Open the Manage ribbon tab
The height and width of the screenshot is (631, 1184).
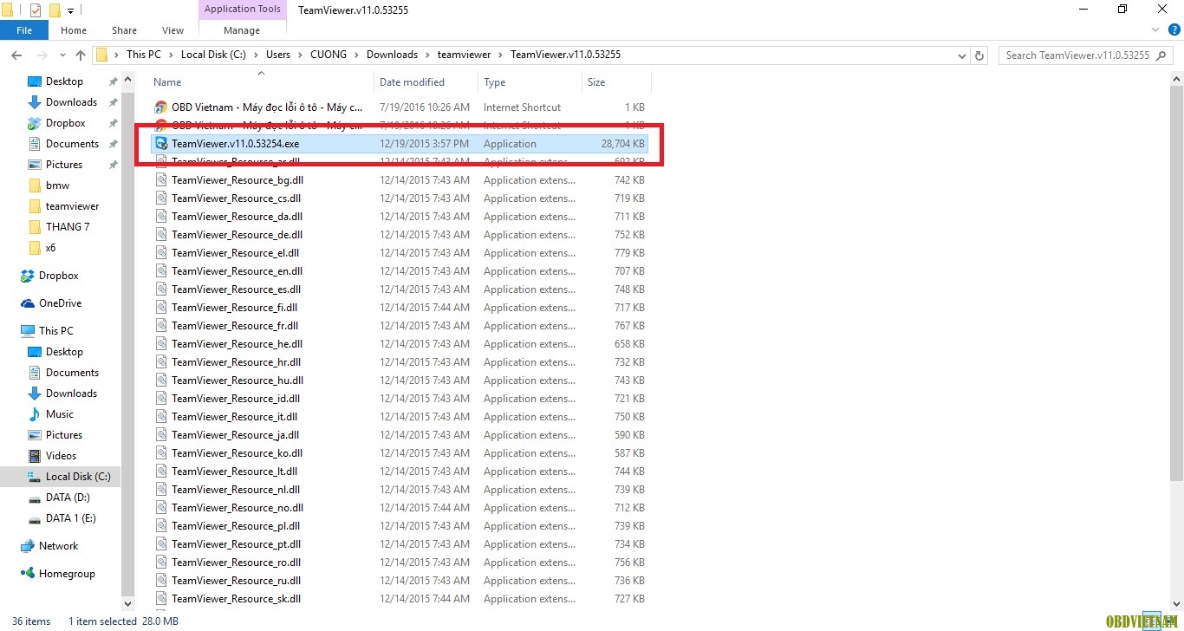(x=242, y=30)
